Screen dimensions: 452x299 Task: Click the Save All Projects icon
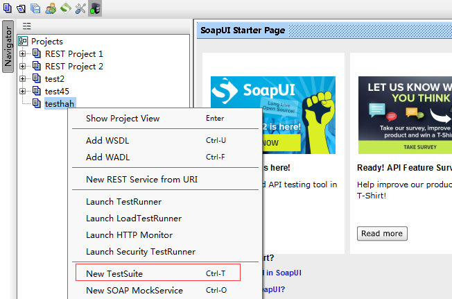(35, 8)
